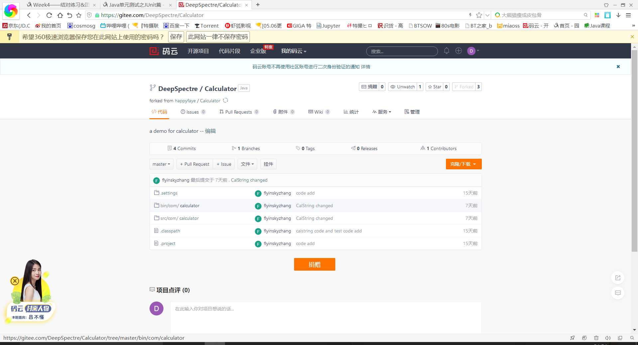Click the browser back arrow

(29, 15)
